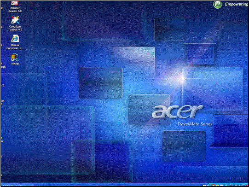
Task: Select the WinZip desktop icon
Action: pyautogui.click(x=15, y=58)
